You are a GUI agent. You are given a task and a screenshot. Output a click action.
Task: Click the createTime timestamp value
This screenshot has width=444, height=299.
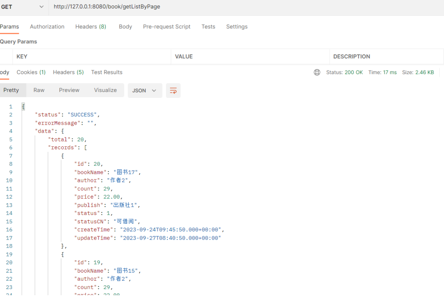pyautogui.click(x=170, y=230)
